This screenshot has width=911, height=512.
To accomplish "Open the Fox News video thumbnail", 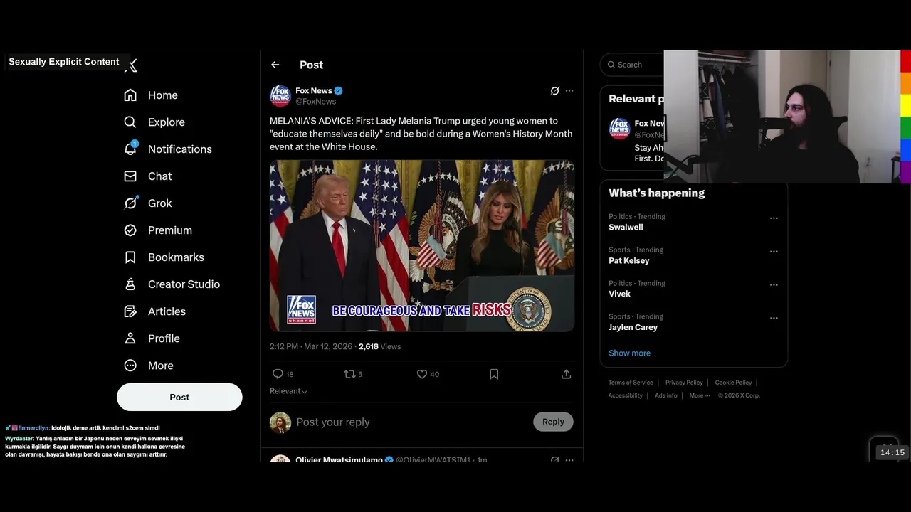I will click(x=422, y=246).
